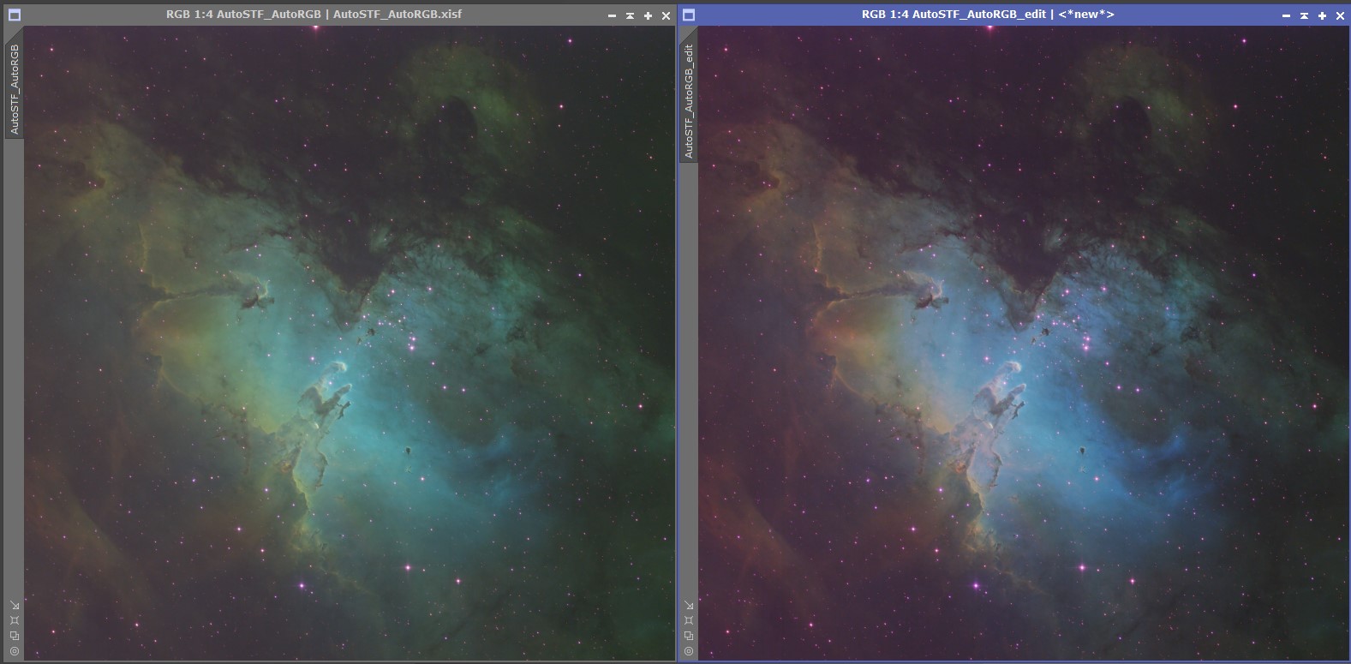Maximize the AutoSTF_AutoRGB_edit image window
Screen dimensions: 1351x664
point(1322,15)
